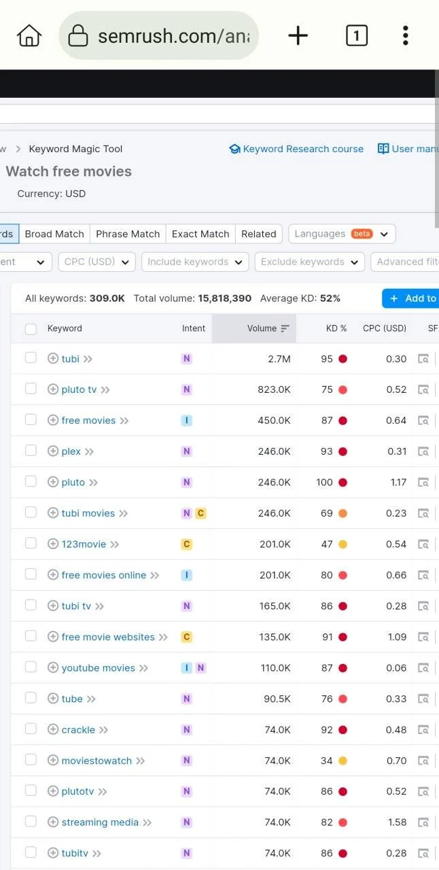Viewport: 439px width, 870px height.
Task: Open the tab switcher showing 1 tab
Action: coord(357,35)
